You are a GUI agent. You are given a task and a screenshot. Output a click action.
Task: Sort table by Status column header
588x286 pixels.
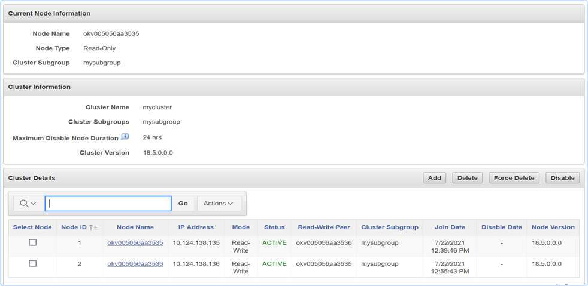(x=274, y=227)
